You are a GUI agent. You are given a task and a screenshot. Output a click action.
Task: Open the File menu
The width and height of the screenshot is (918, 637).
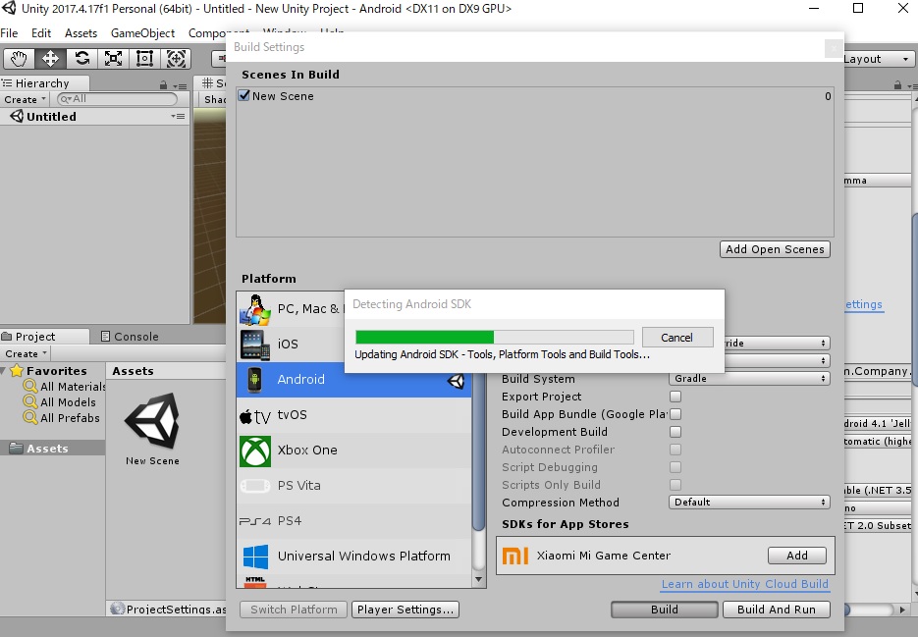[x=9, y=33]
